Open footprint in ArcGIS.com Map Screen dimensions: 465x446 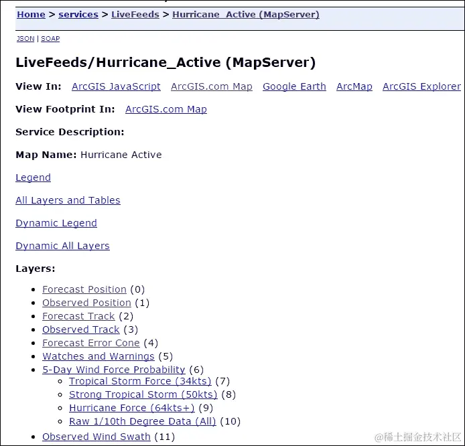click(166, 109)
